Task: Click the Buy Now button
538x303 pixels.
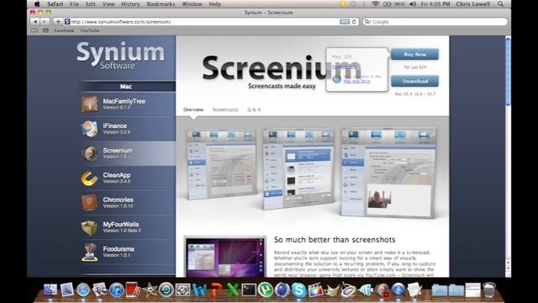Action: pyautogui.click(x=414, y=54)
